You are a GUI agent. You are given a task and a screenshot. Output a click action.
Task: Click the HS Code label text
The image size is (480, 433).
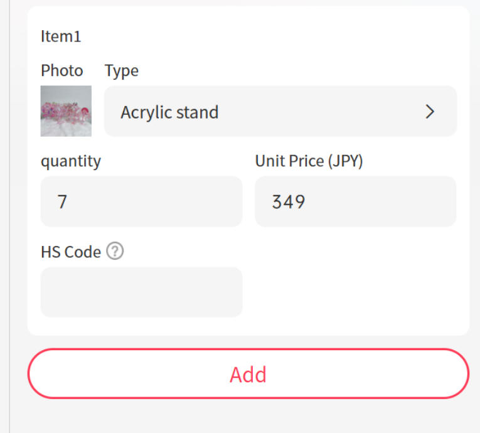point(70,252)
